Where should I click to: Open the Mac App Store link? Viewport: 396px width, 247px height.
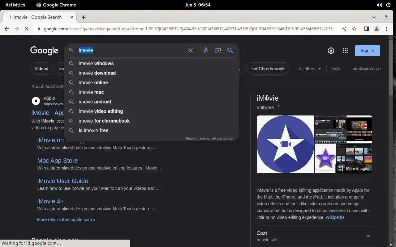pyautogui.click(x=58, y=161)
